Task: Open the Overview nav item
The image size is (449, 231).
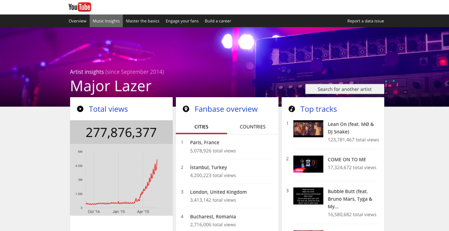Action: point(77,21)
